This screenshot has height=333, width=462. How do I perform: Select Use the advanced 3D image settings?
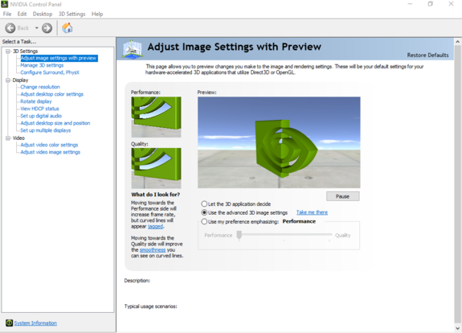pyautogui.click(x=204, y=212)
